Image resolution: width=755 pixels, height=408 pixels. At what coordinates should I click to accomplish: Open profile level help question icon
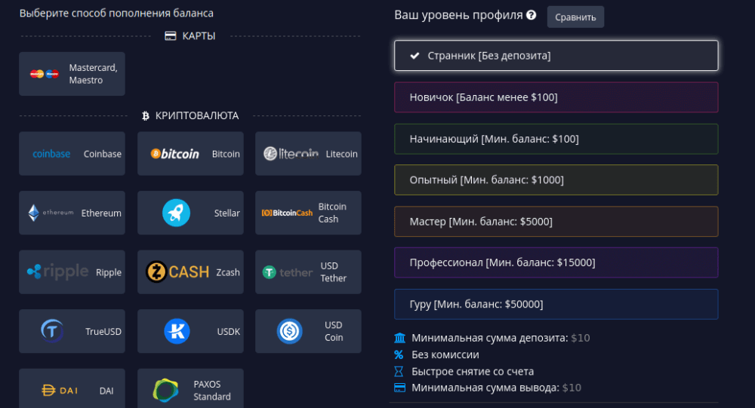coord(532,15)
